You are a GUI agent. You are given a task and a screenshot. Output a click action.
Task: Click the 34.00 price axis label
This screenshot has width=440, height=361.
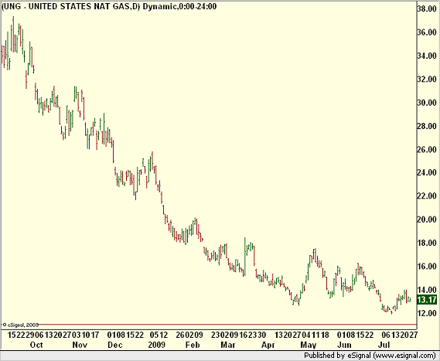(x=427, y=56)
